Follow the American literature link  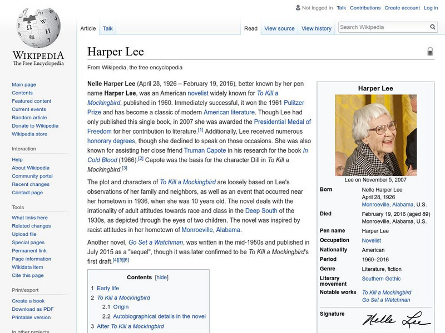[x=229, y=113]
